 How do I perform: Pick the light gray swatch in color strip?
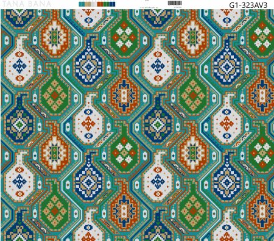click(x=94, y=4)
